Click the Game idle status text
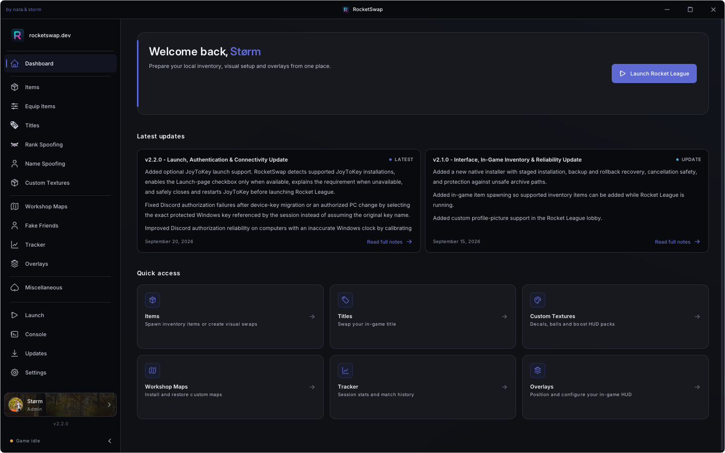 tap(28, 441)
